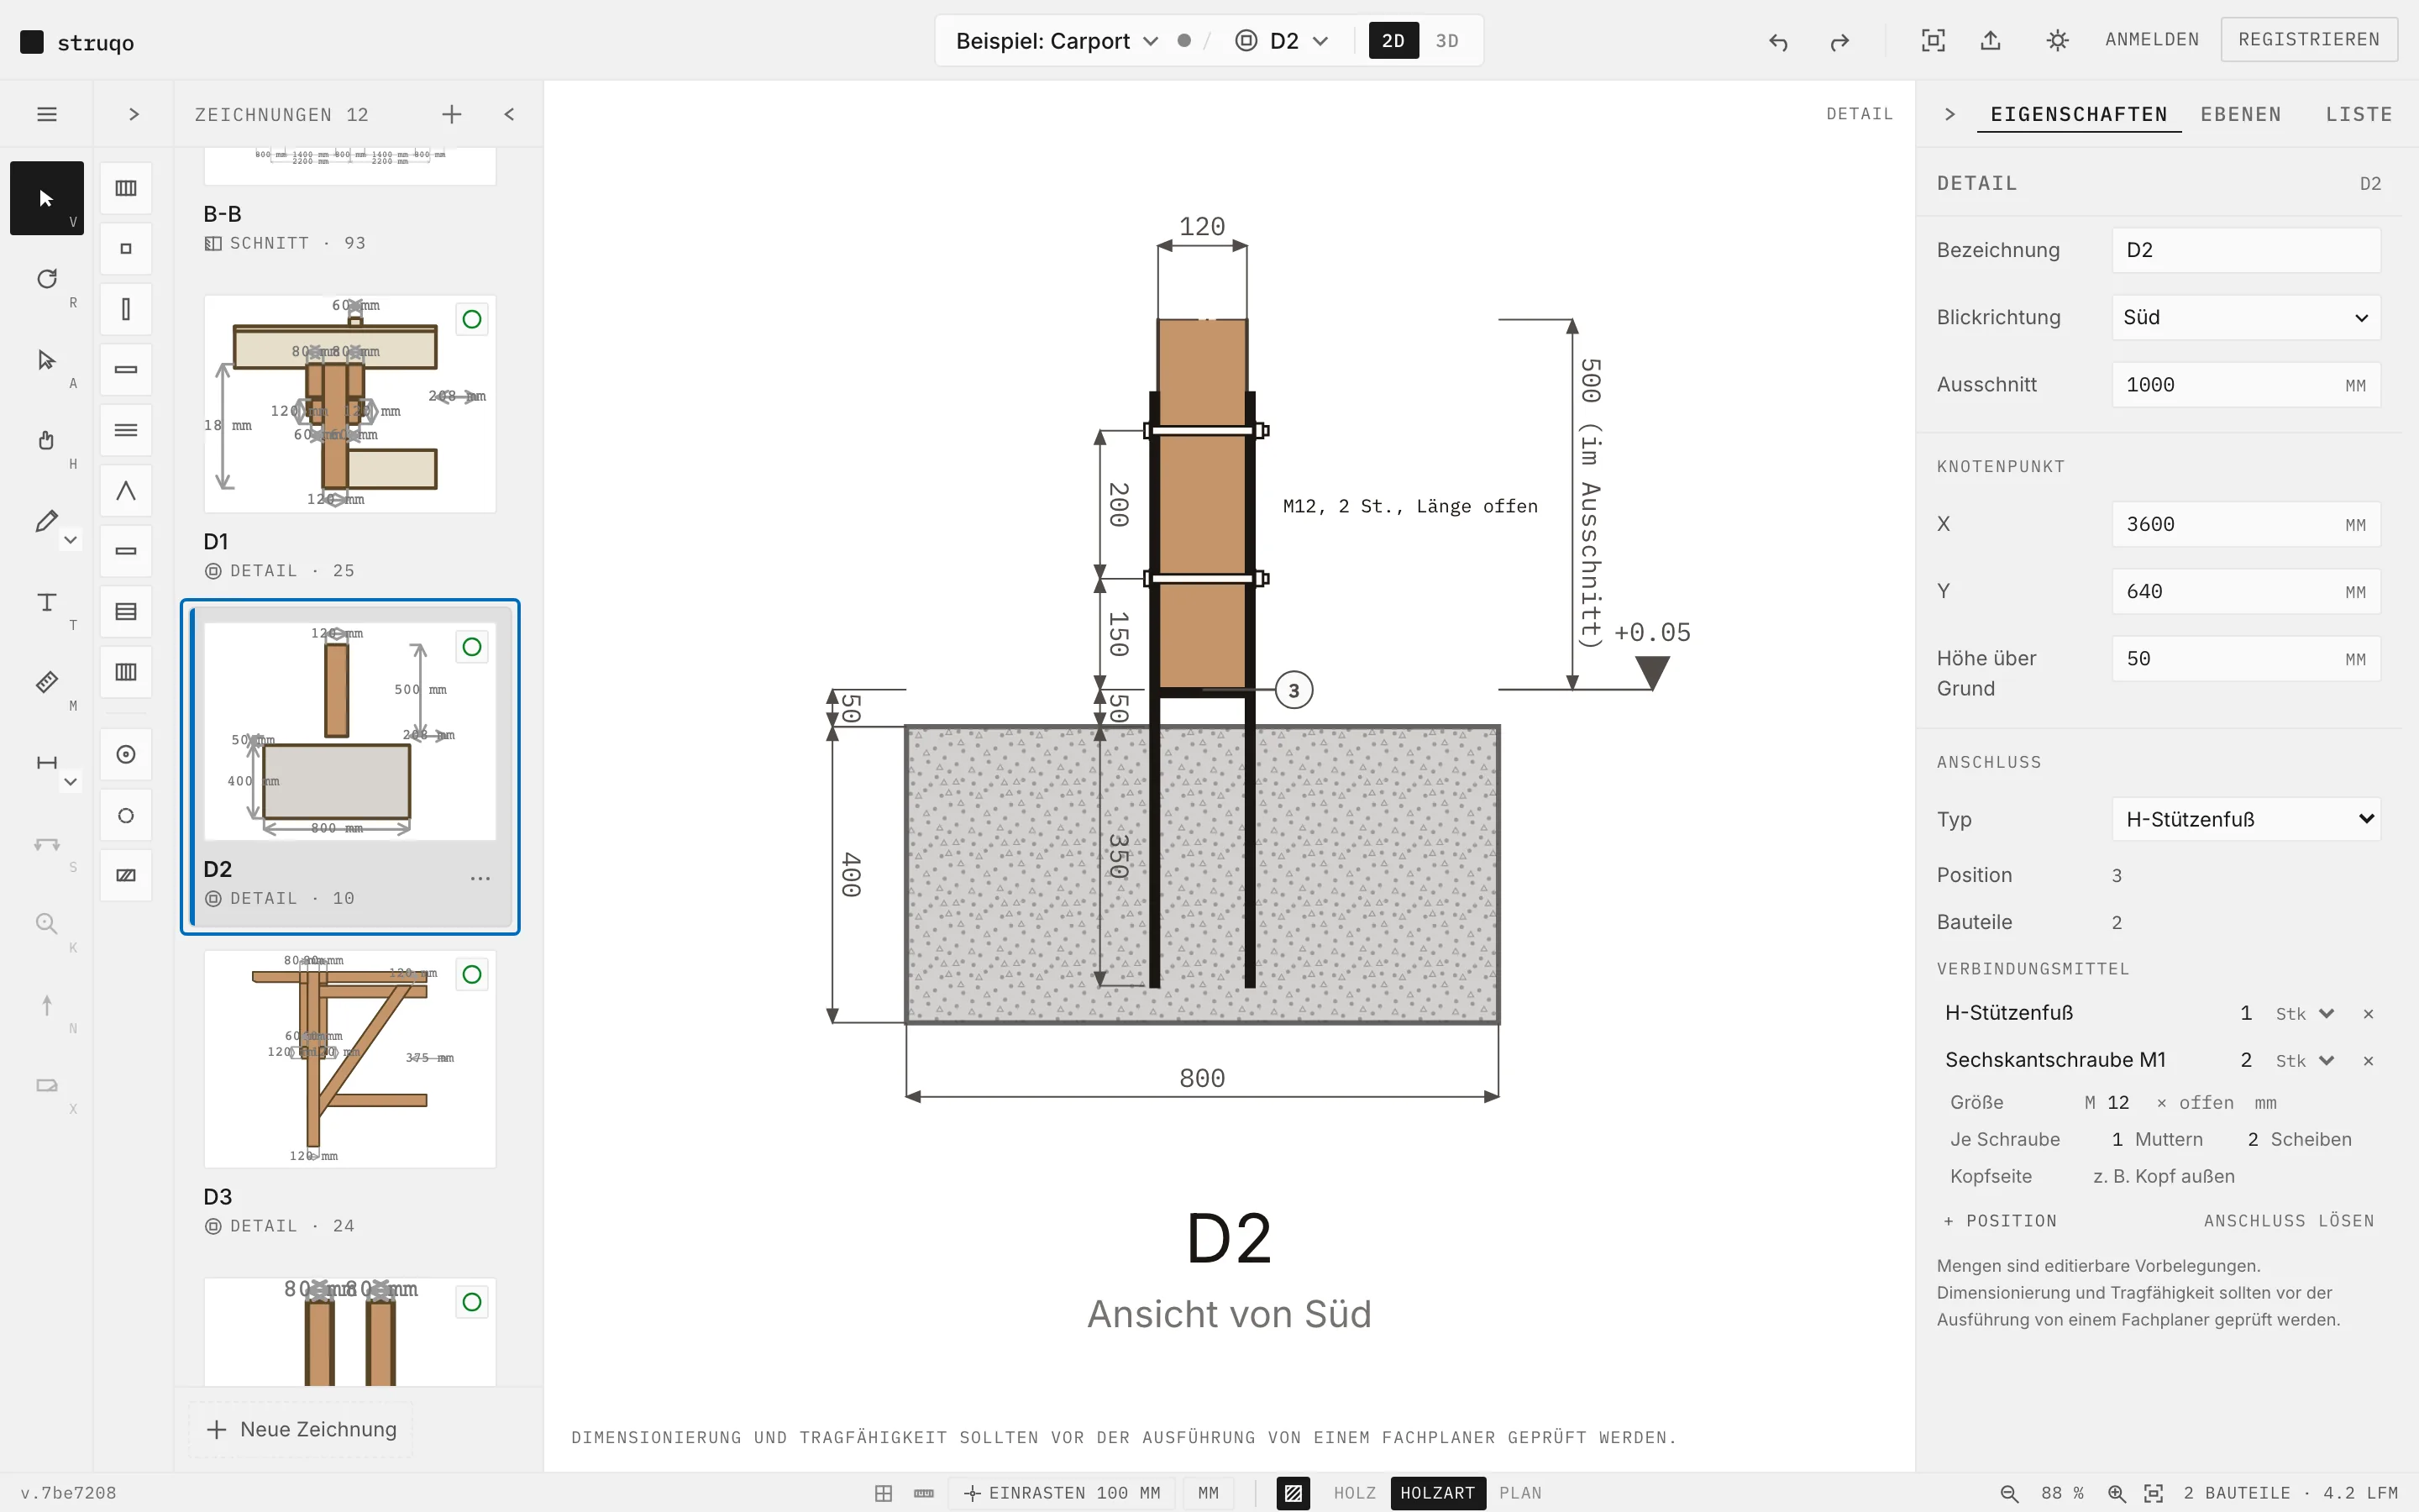2419x1512 pixels.
Task: Select the hand pan tool
Action: [x=46, y=440]
